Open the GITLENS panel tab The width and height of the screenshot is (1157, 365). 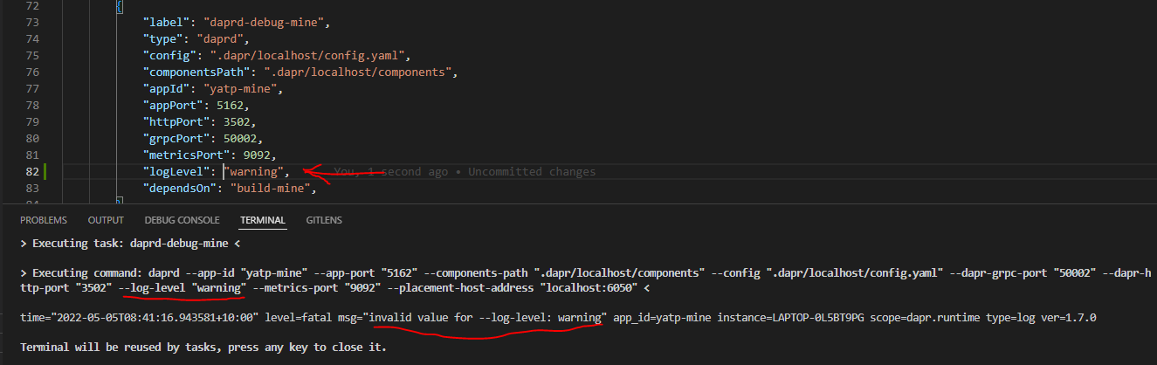[324, 220]
